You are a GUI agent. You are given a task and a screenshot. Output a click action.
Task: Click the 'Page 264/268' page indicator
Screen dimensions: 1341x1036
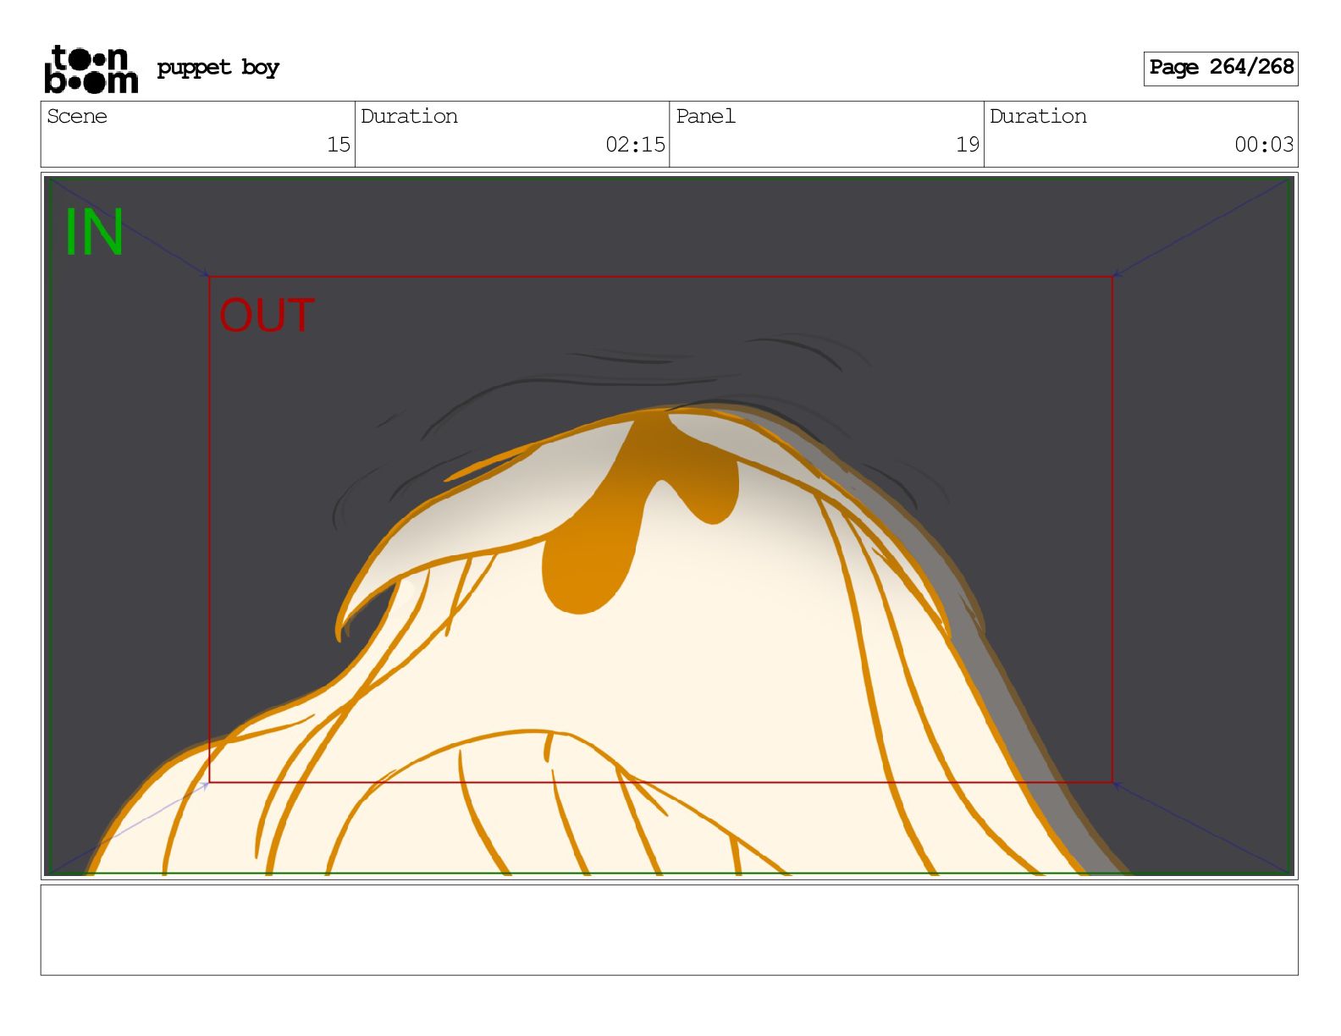point(1221,69)
